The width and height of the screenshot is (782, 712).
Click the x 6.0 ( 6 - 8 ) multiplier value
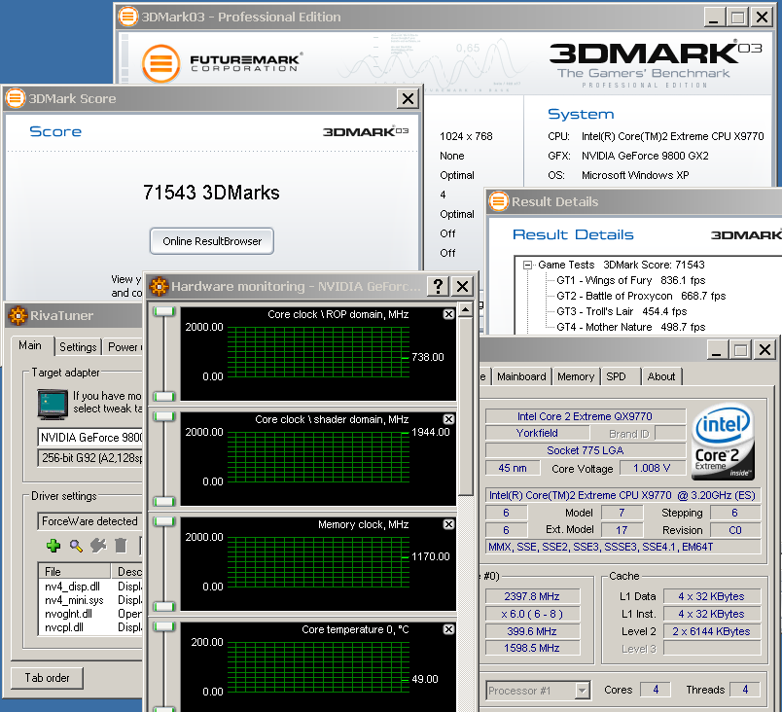coord(532,614)
